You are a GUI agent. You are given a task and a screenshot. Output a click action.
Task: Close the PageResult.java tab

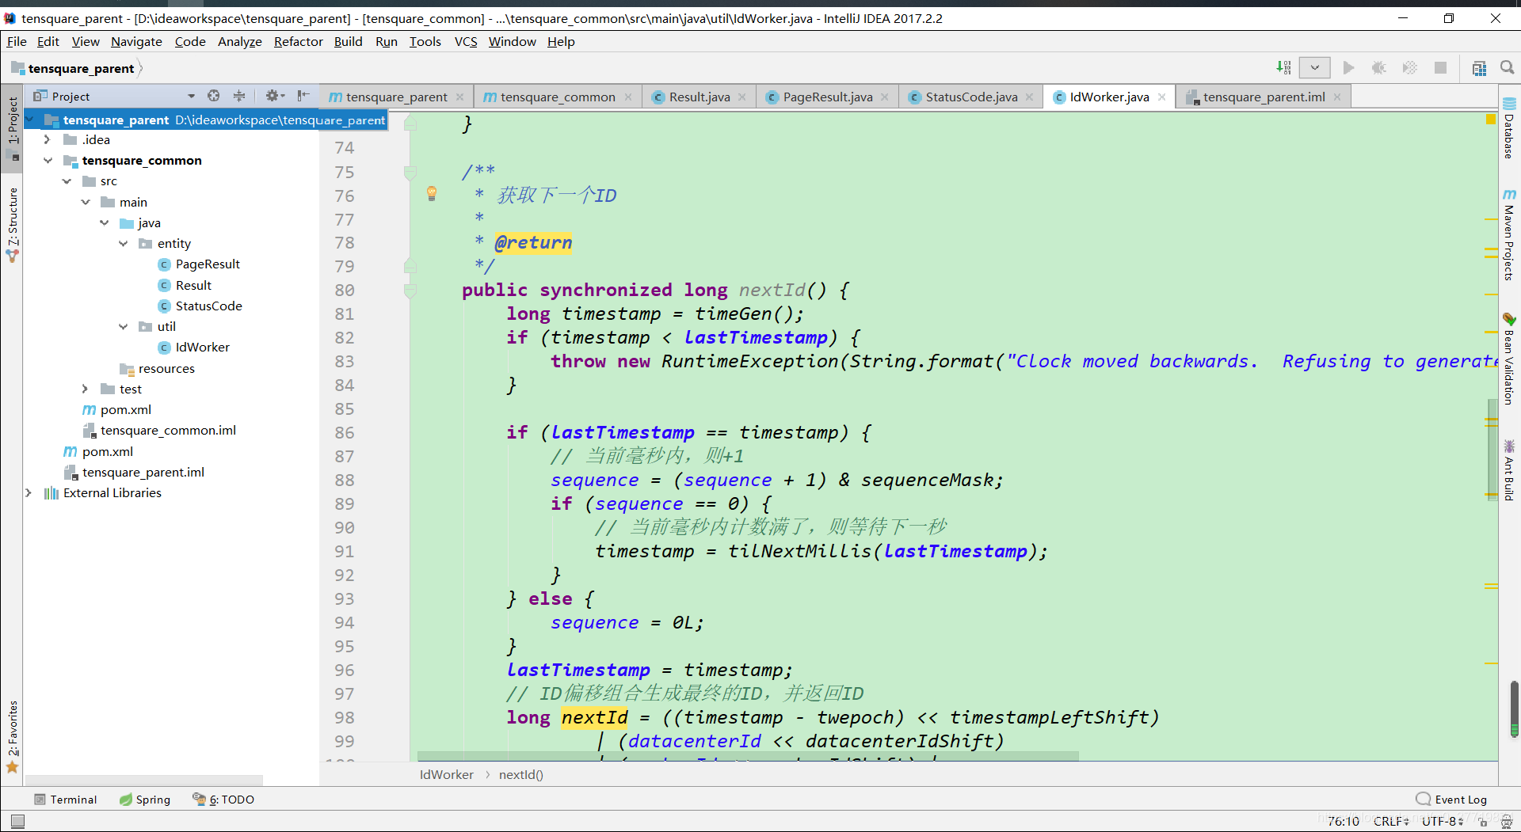885,97
